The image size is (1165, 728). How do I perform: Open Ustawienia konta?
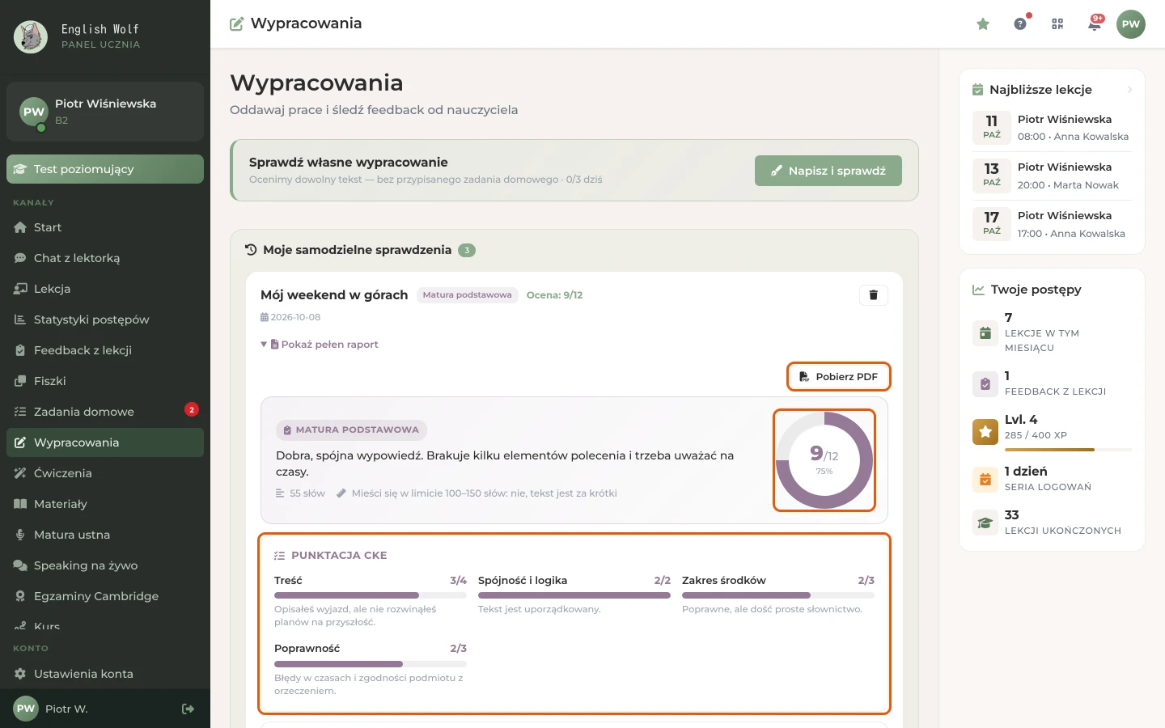coord(105,674)
